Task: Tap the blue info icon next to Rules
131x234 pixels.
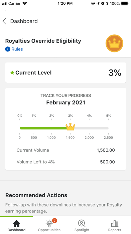Action: [8, 49]
